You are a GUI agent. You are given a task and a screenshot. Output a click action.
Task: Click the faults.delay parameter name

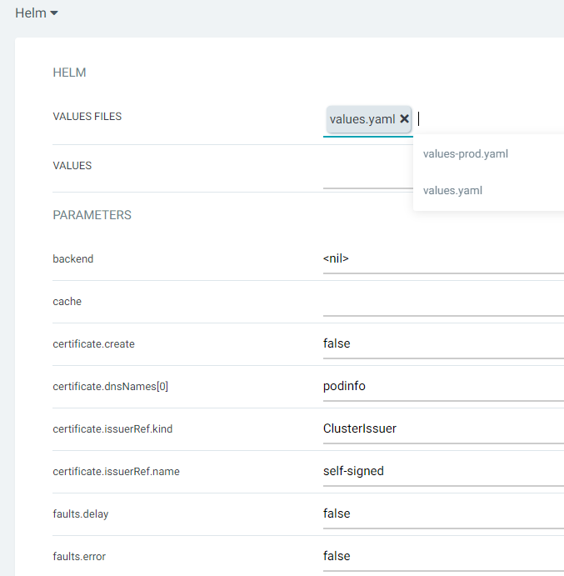(81, 514)
